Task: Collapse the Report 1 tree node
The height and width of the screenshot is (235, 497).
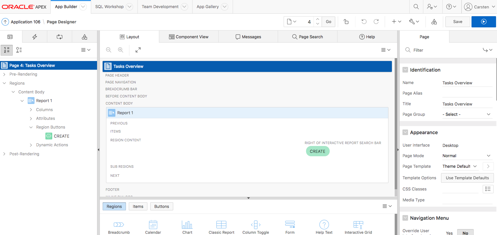Action: (x=22, y=101)
